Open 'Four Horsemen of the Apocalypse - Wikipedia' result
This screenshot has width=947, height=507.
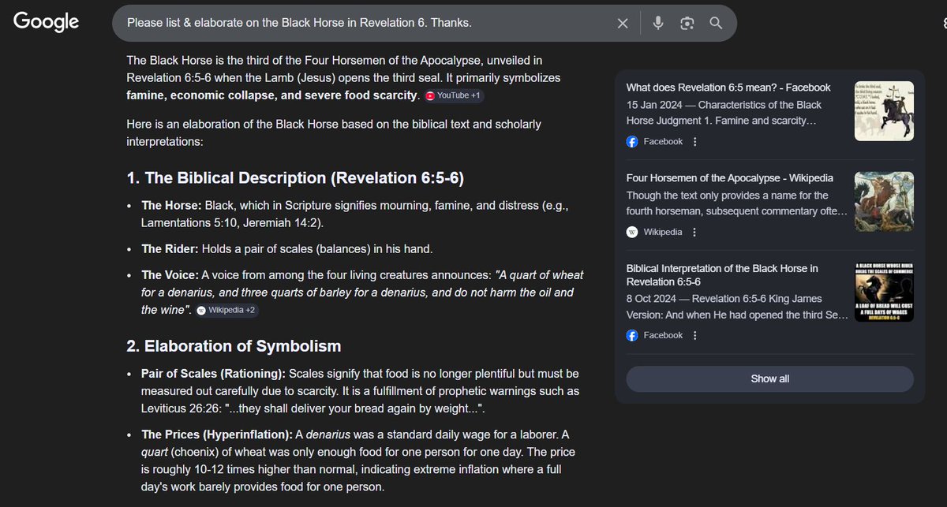click(x=730, y=178)
